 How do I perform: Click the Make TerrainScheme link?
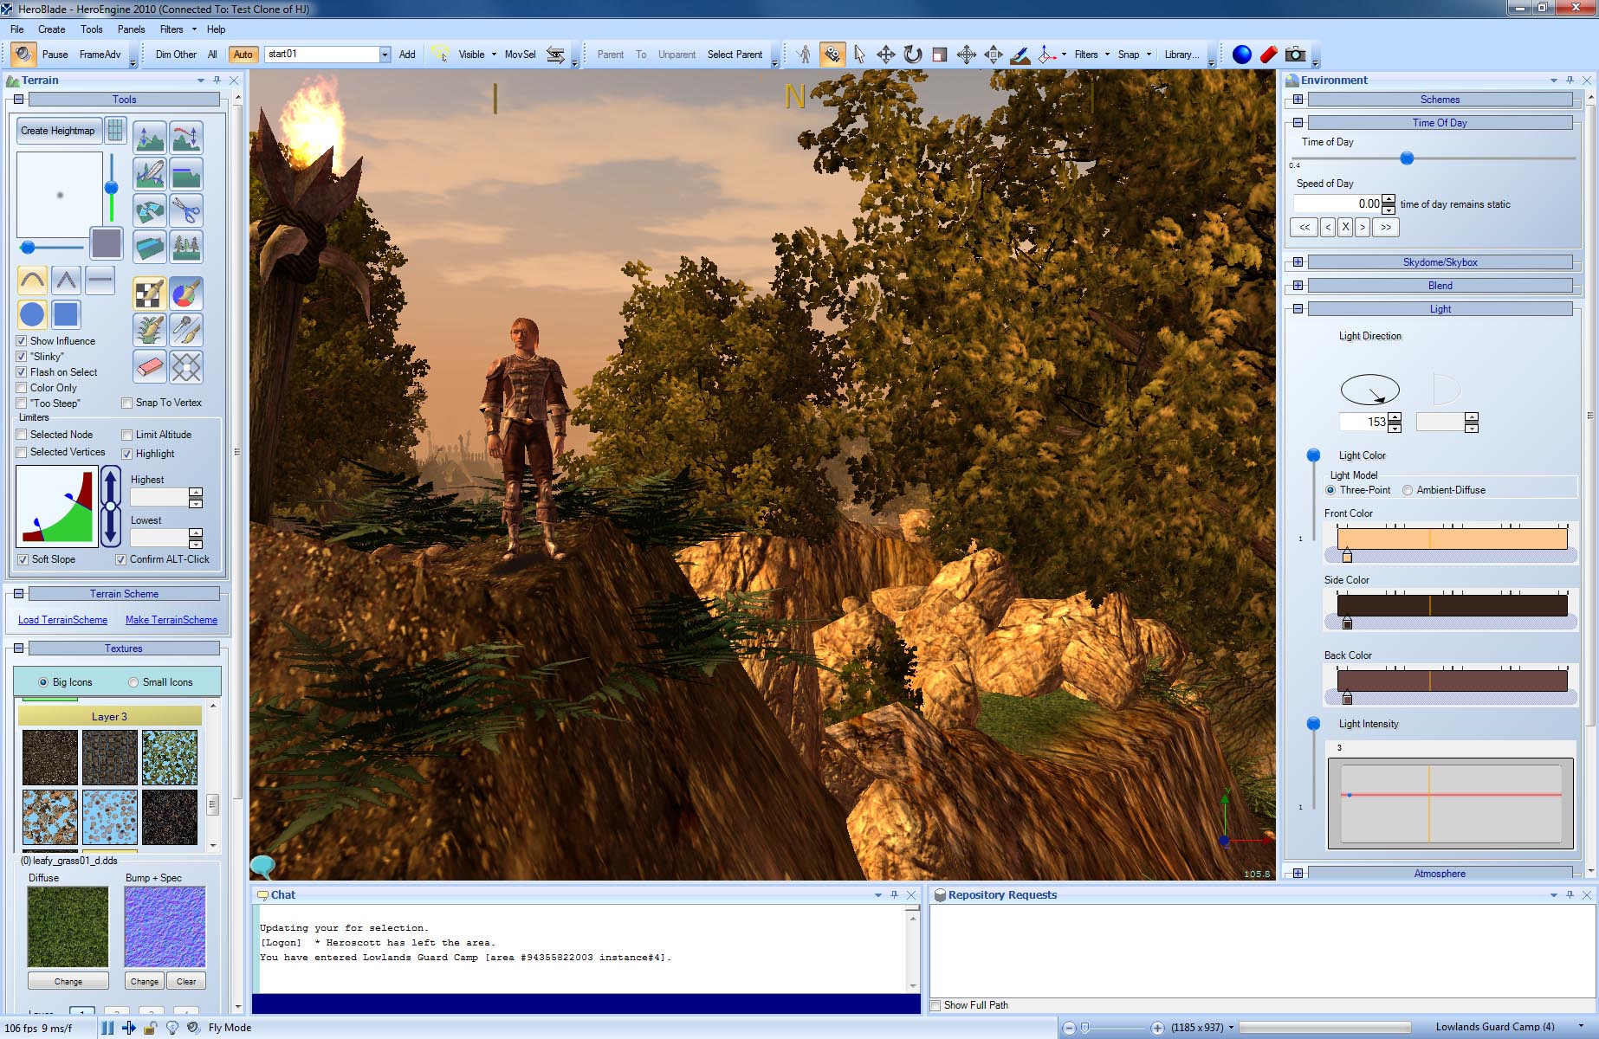point(172,620)
